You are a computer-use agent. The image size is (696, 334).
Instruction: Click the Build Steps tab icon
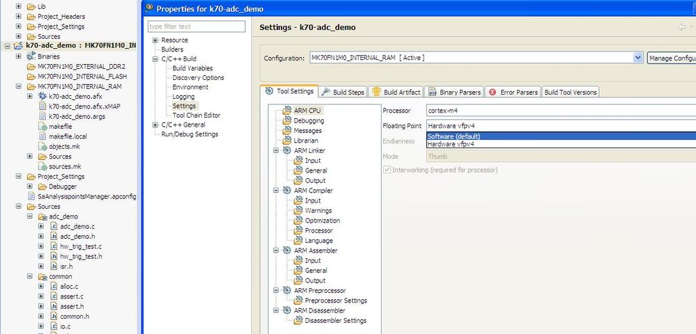click(326, 92)
